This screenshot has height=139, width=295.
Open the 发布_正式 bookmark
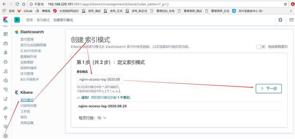click(x=113, y=11)
